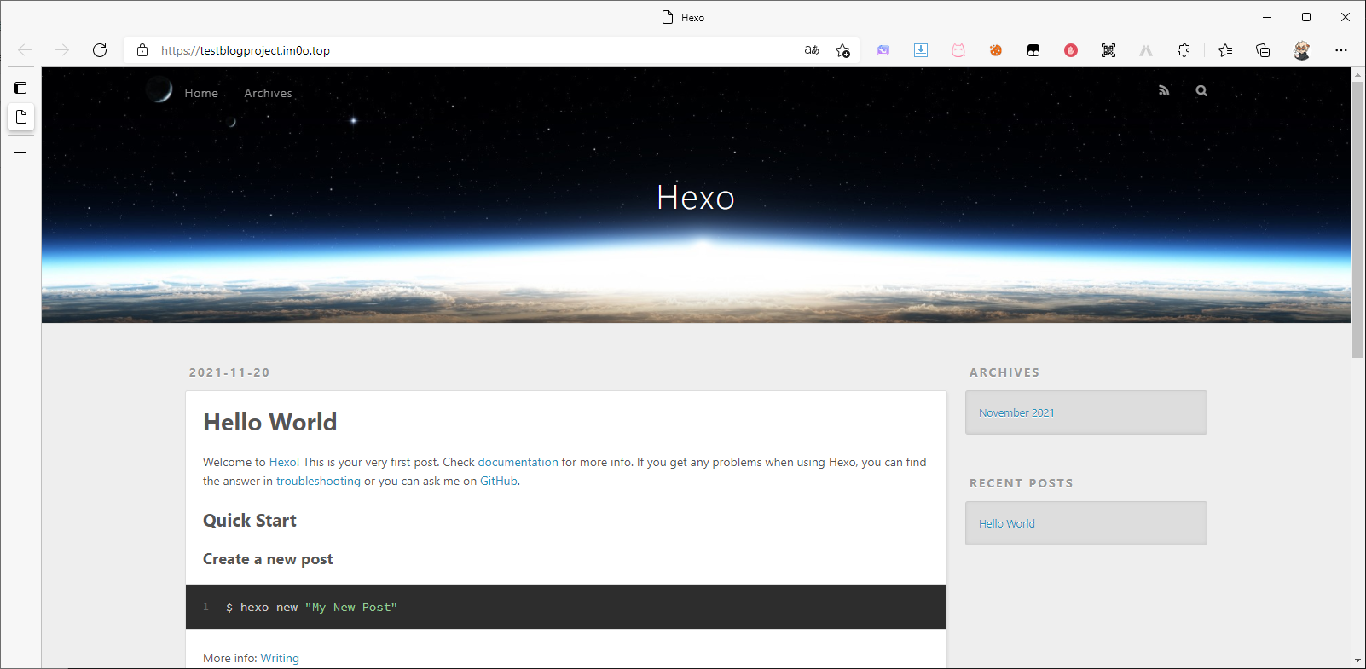Click the scrollbar down arrow
1366x669 pixels.
(1357, 660)
